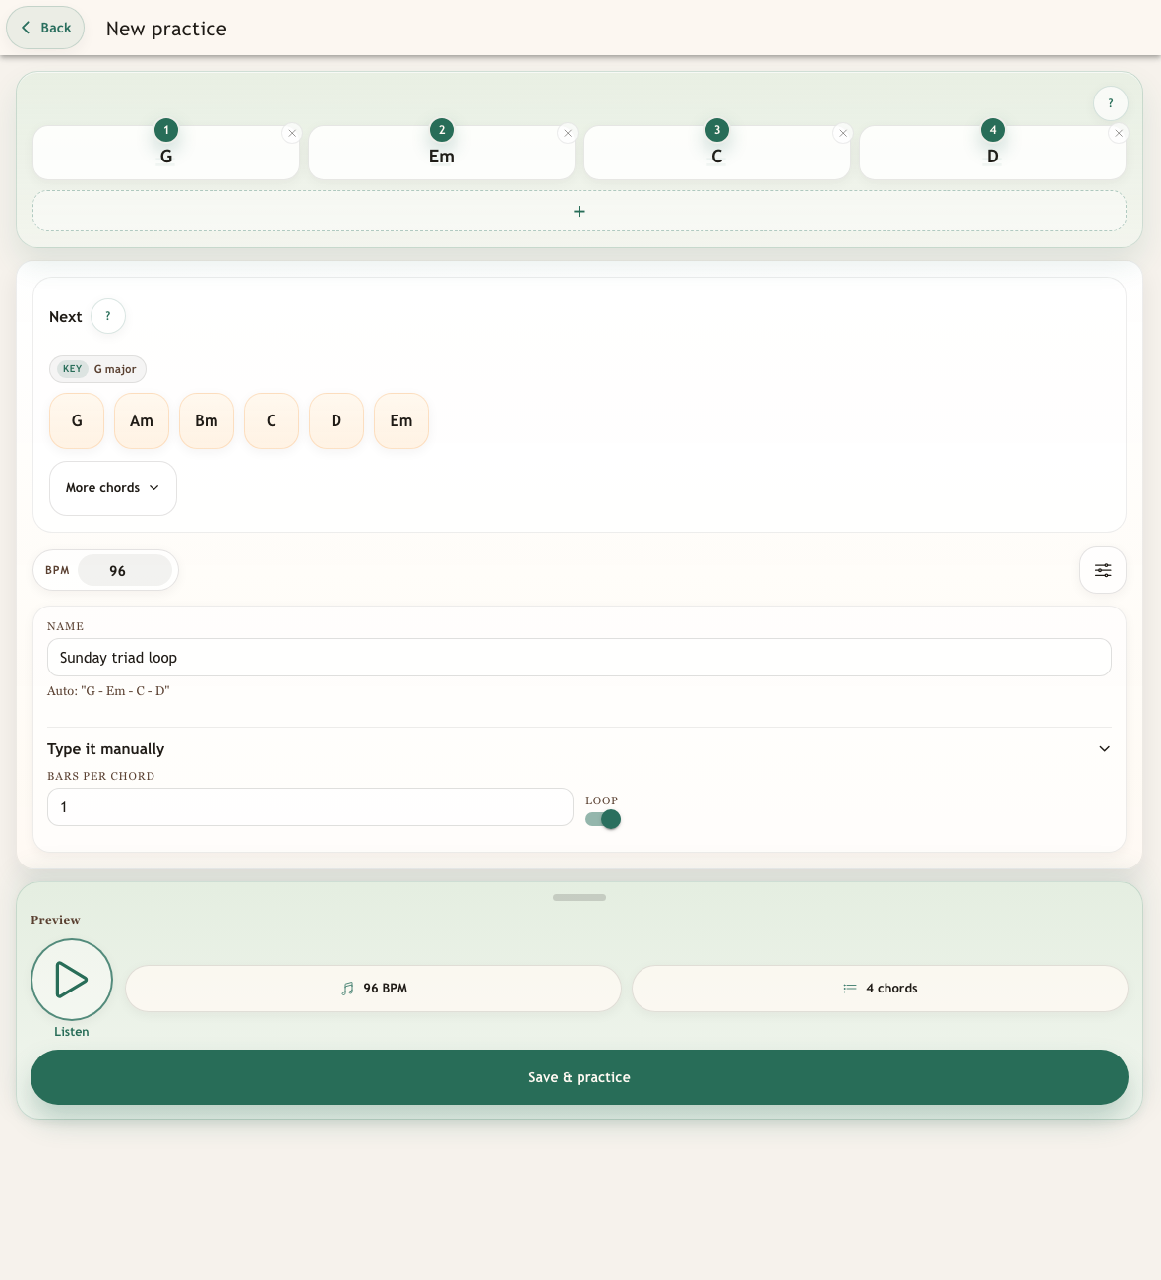Click the preview panel drag handle
This screenshot has width=1161, height=1280.
[580, 897]
